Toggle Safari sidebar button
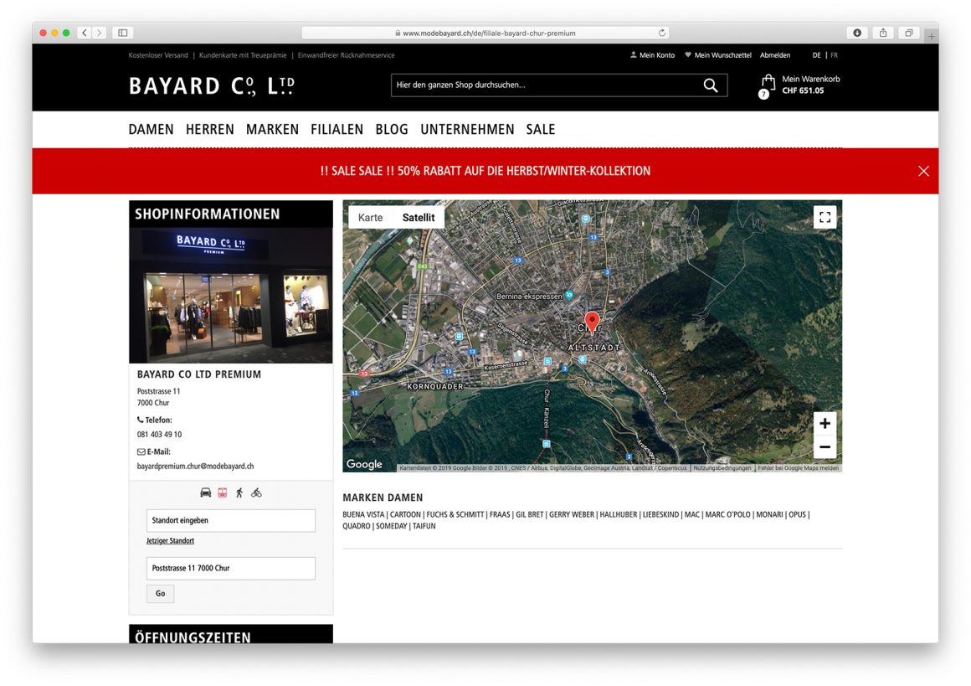 tap(122, 33)
